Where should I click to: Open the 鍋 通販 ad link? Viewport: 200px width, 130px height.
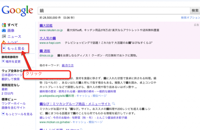point(45,51)
